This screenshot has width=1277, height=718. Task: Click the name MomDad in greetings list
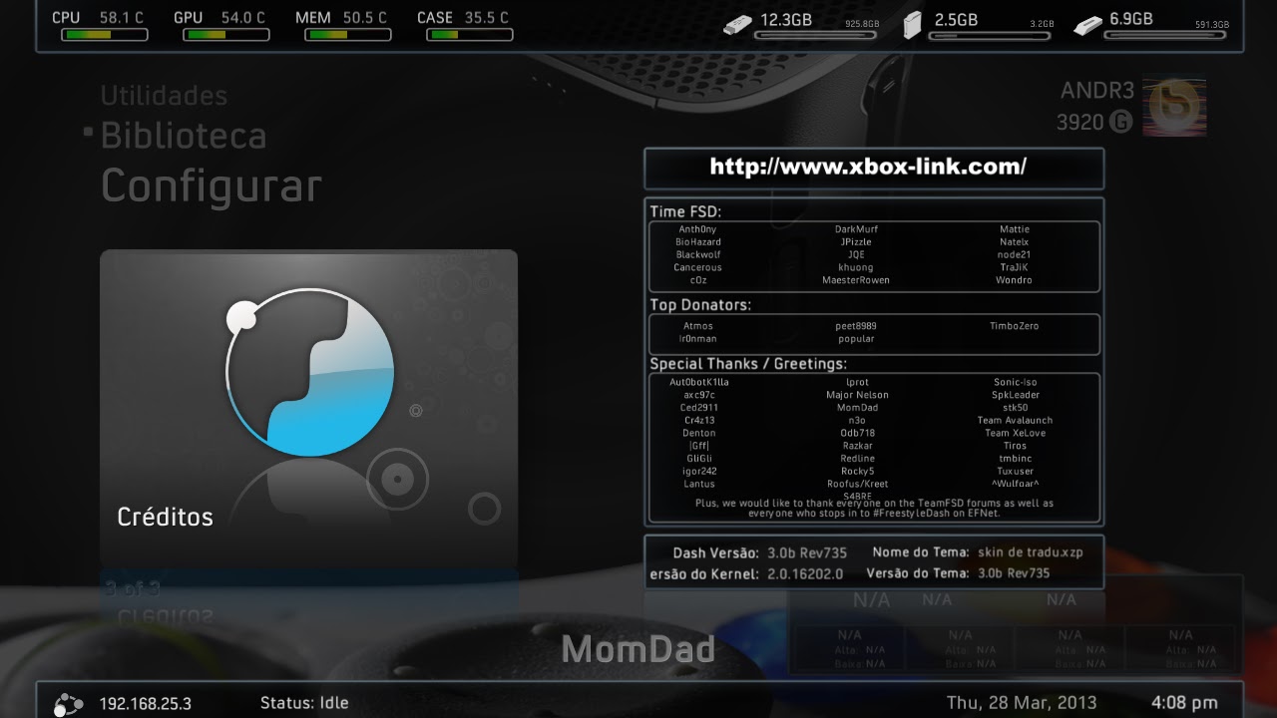click(857, 408)
